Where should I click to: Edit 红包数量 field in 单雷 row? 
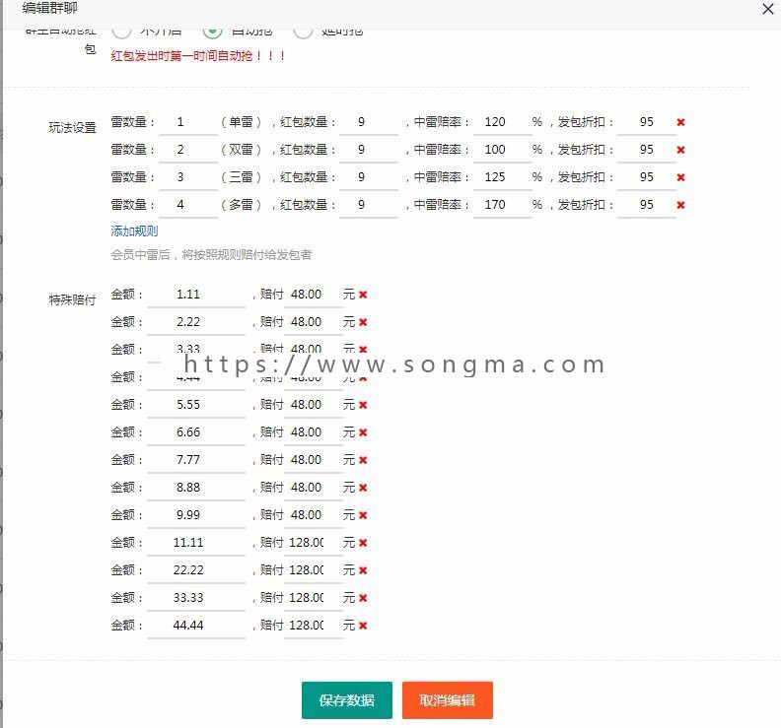click(369, 122)
